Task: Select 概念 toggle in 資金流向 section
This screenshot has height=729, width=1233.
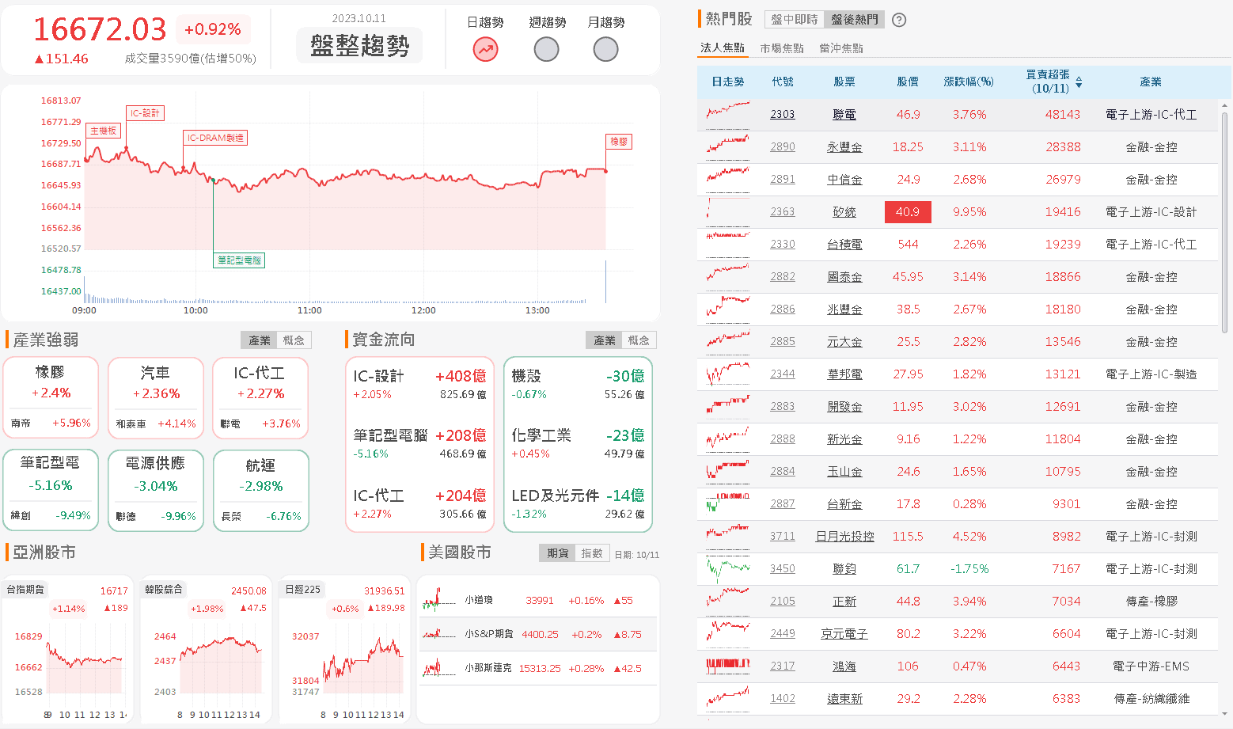Action: point(639,340)
